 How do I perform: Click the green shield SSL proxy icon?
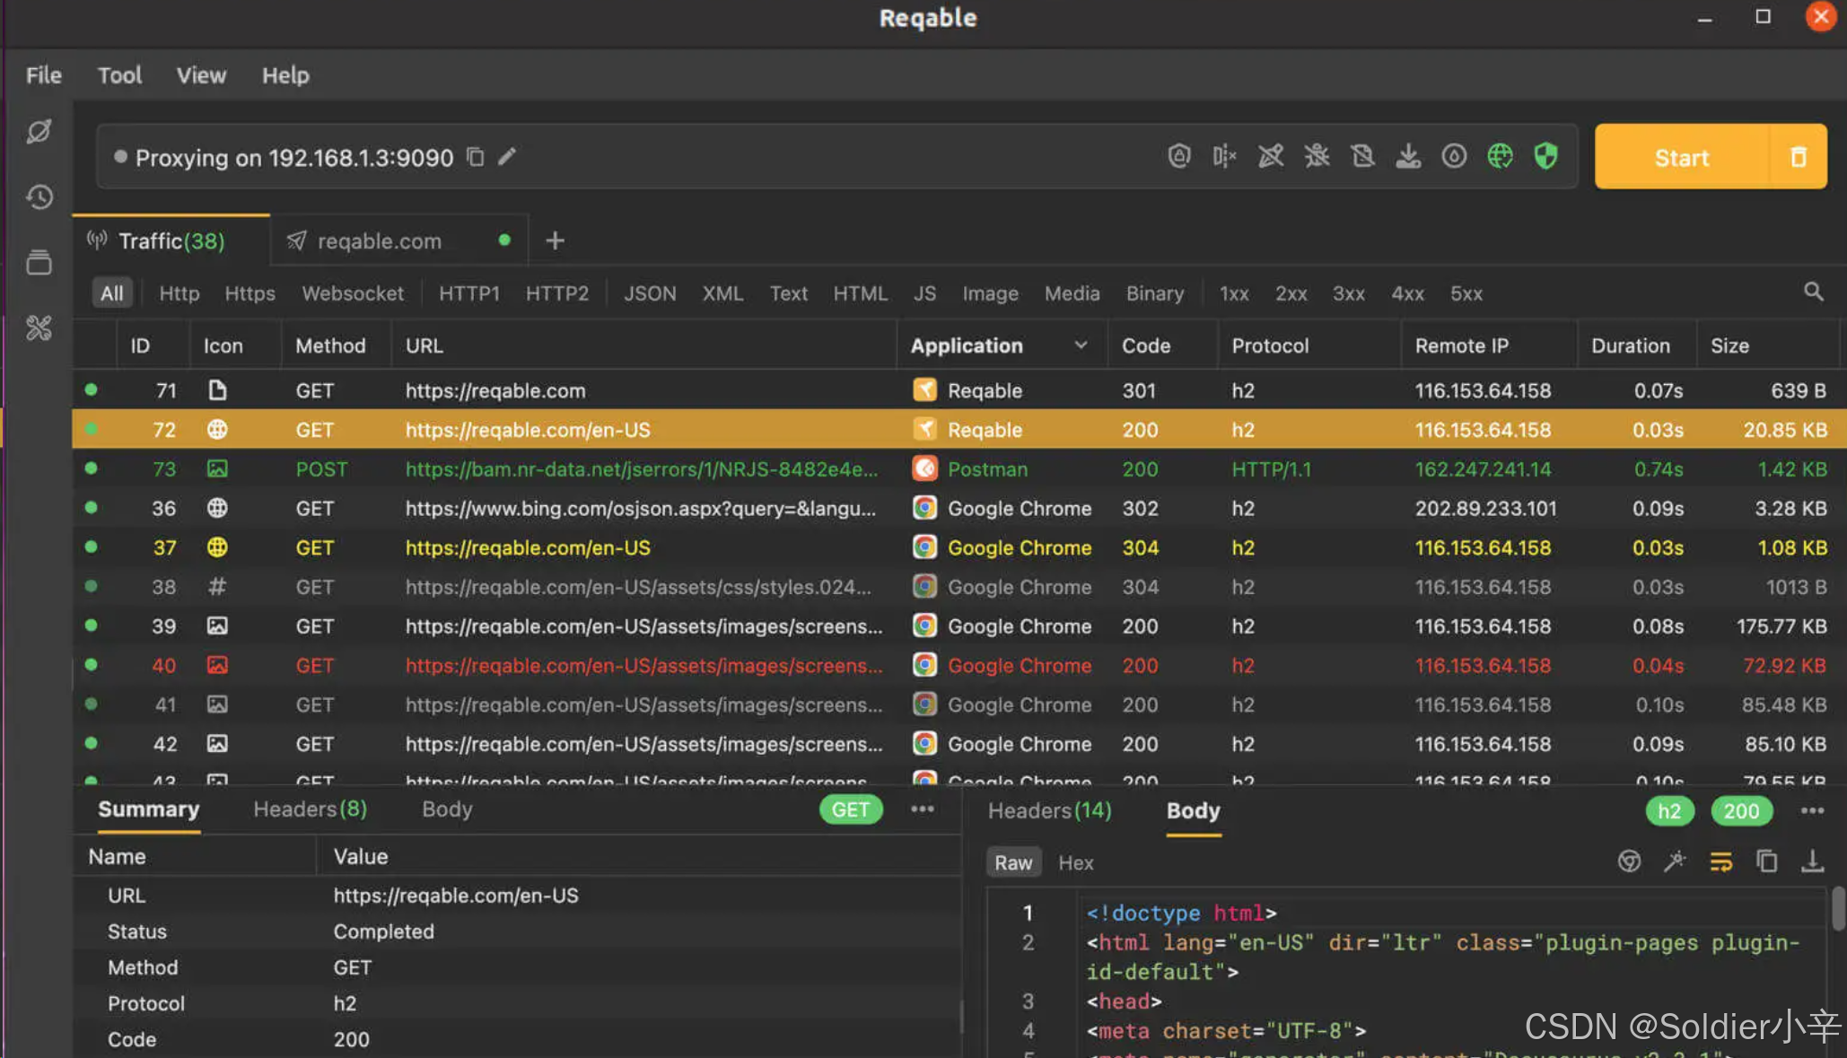(x=1545, y=156)
